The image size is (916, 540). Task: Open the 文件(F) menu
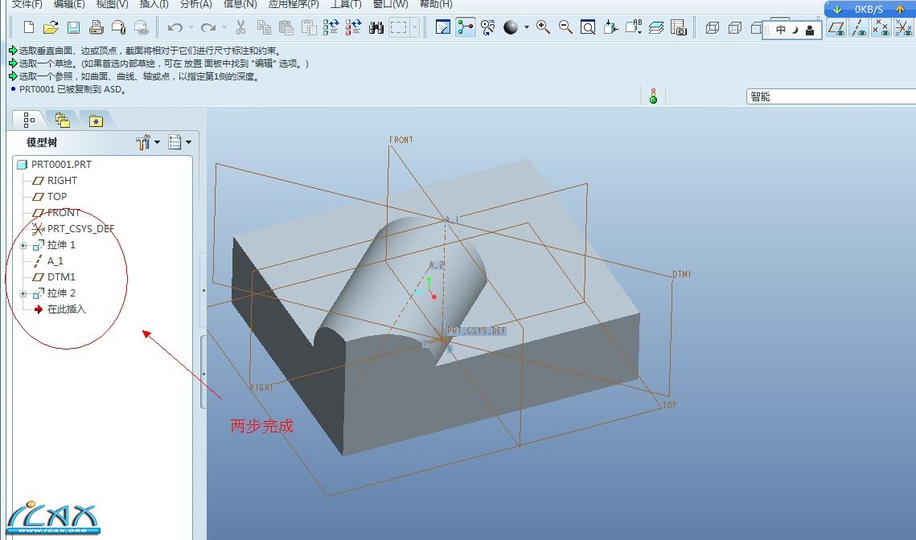(x=27, y=4)
